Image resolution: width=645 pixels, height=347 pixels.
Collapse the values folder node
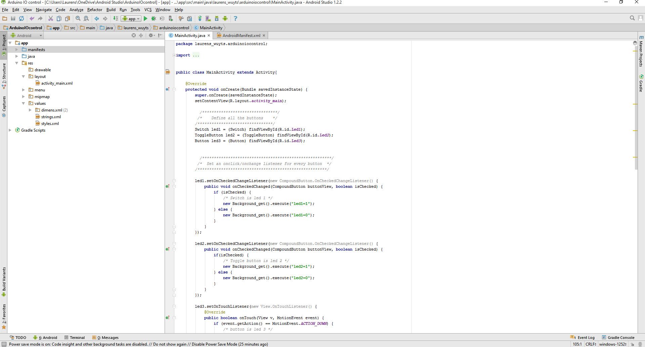pyautogui.click(x=23, y=103)
